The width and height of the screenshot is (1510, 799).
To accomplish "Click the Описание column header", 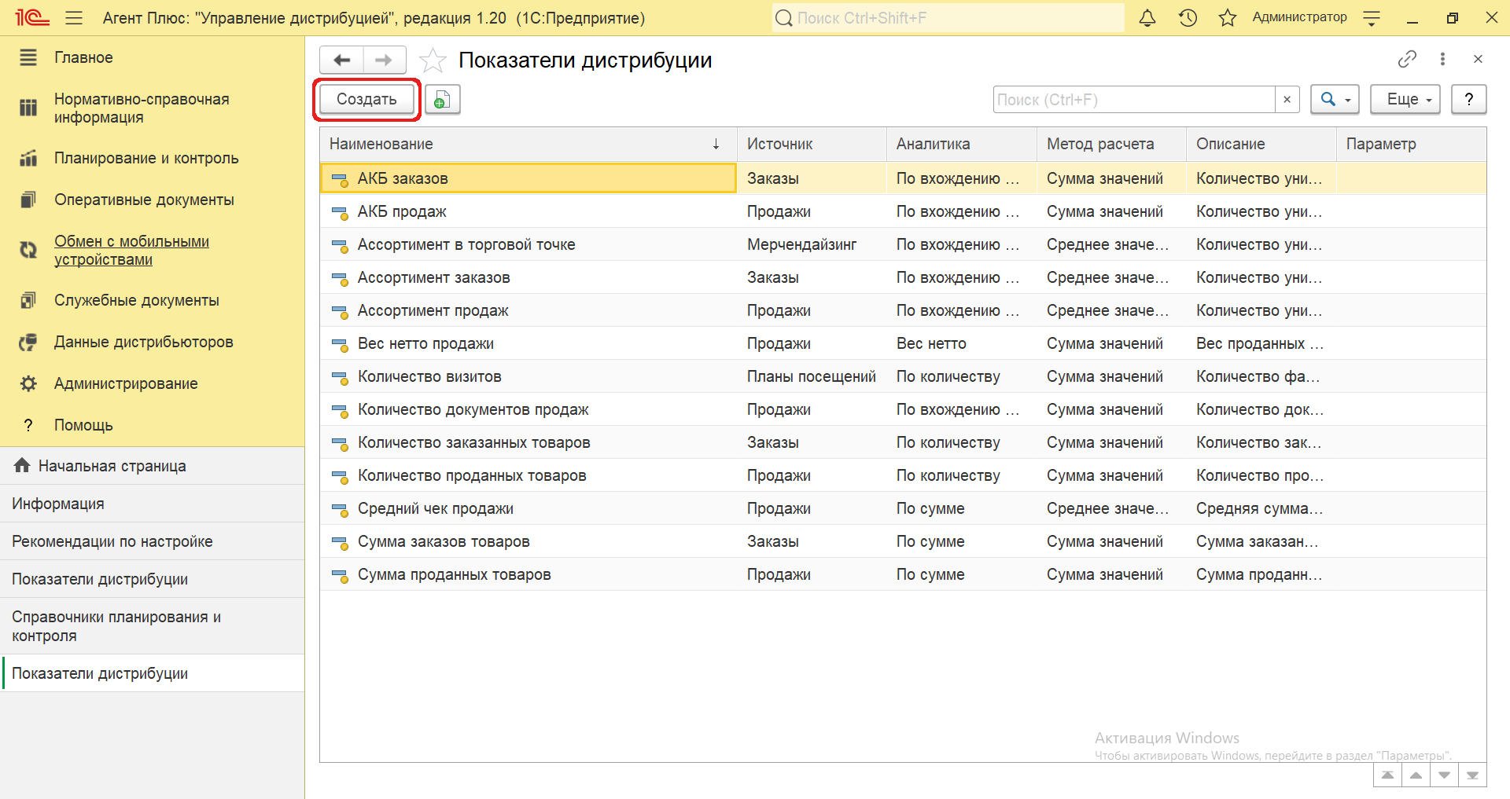I will point(1261,144).
